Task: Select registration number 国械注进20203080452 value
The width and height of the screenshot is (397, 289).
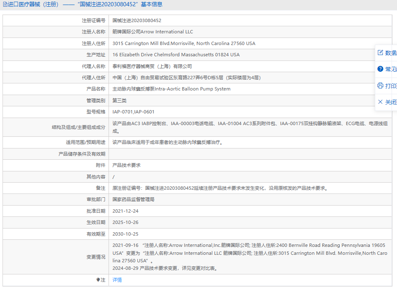Action: [137, 20]
